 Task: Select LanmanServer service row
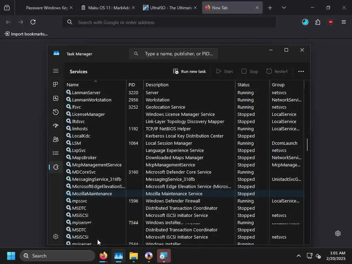[184, 92]
